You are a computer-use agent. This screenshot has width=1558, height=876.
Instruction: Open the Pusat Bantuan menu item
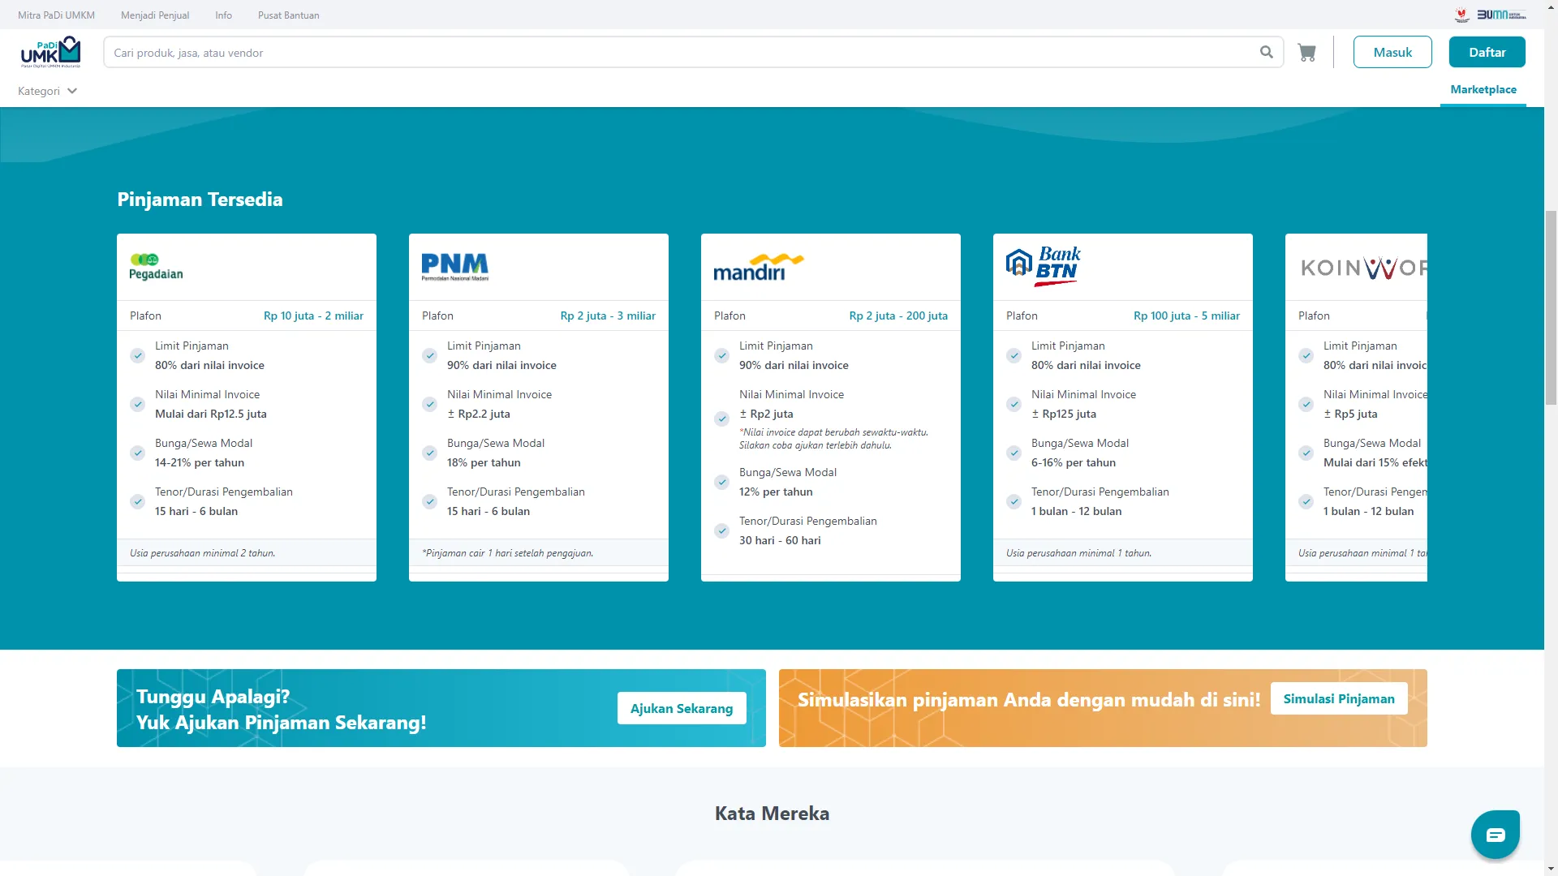[288, 15]
